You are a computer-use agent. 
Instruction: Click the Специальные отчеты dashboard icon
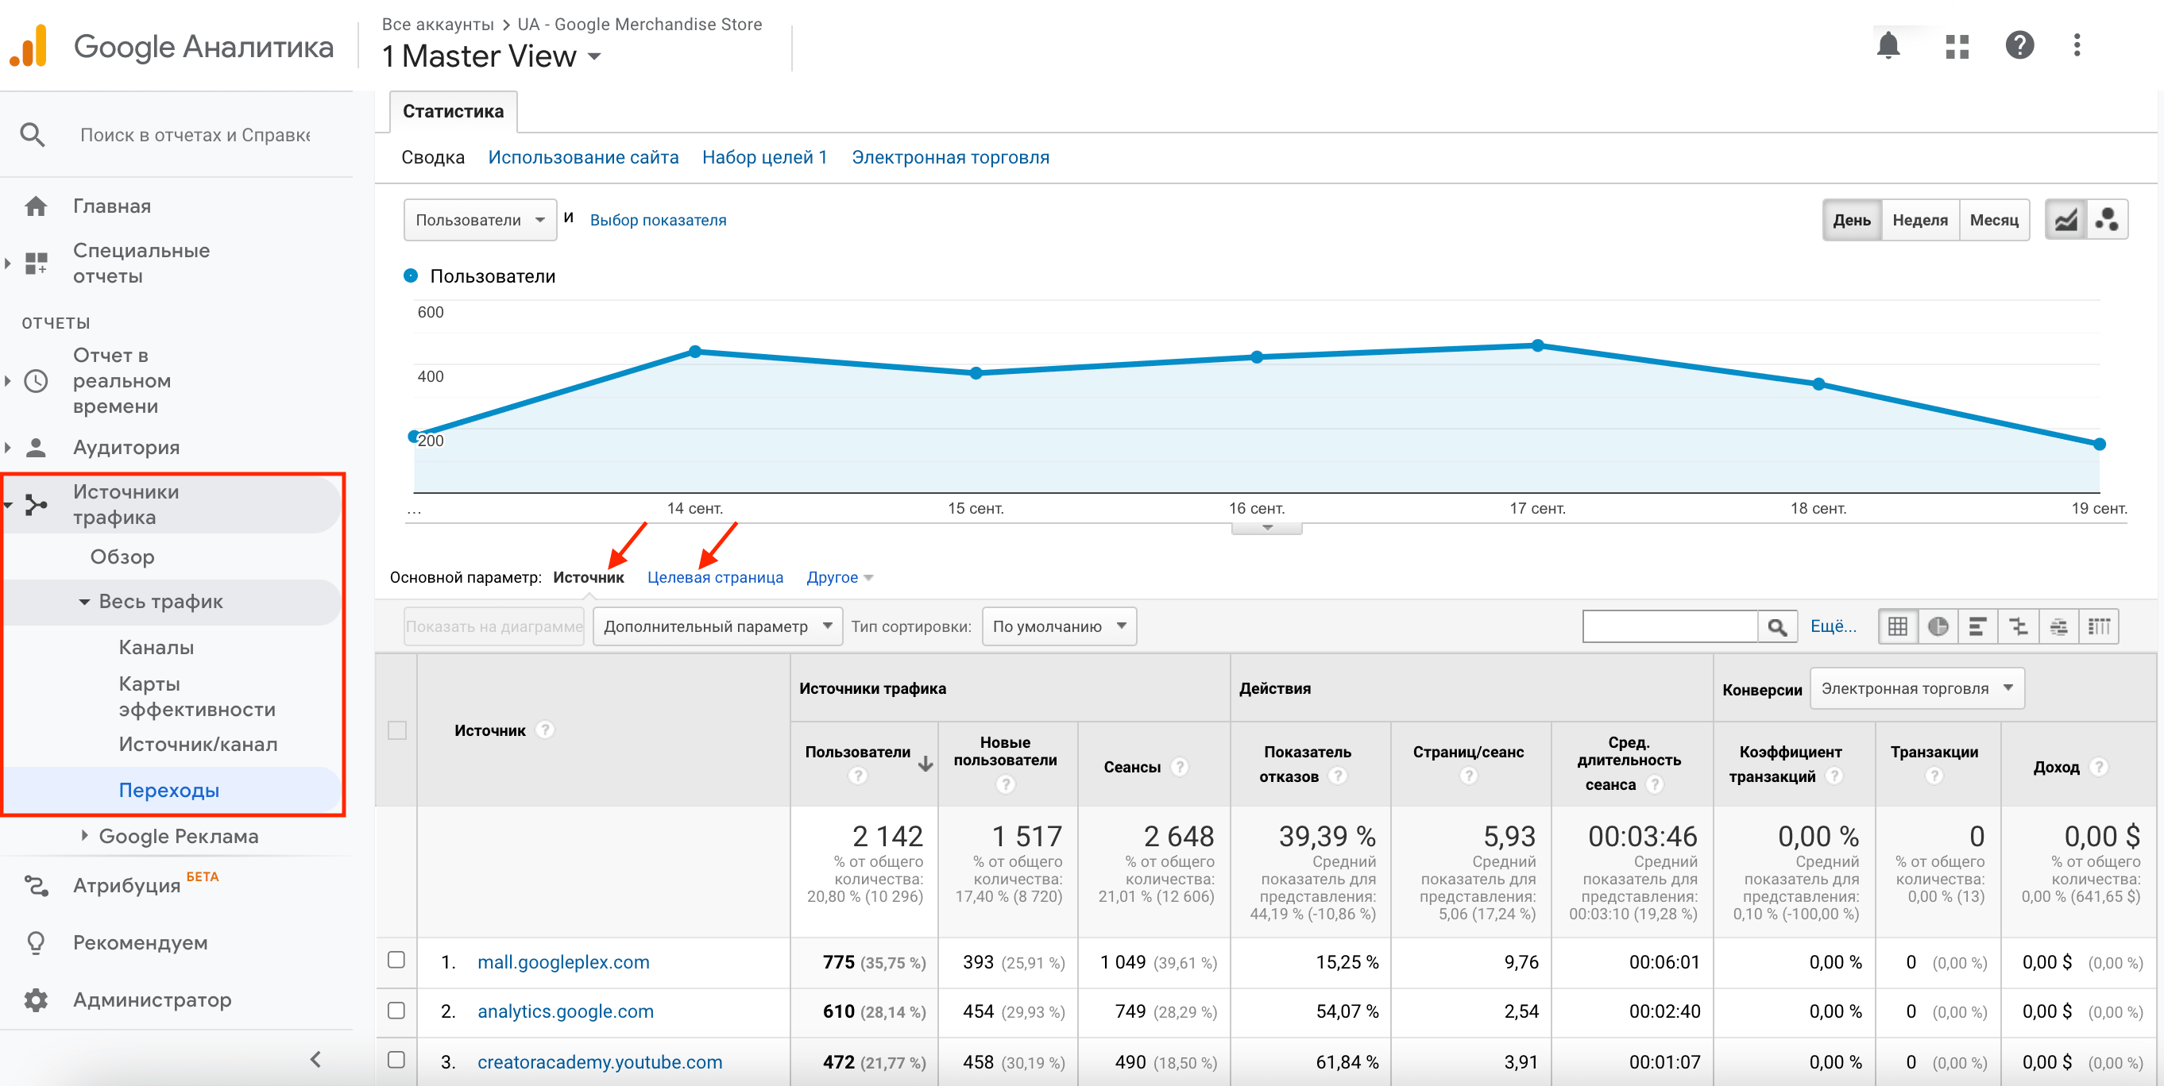coord(35,264)
